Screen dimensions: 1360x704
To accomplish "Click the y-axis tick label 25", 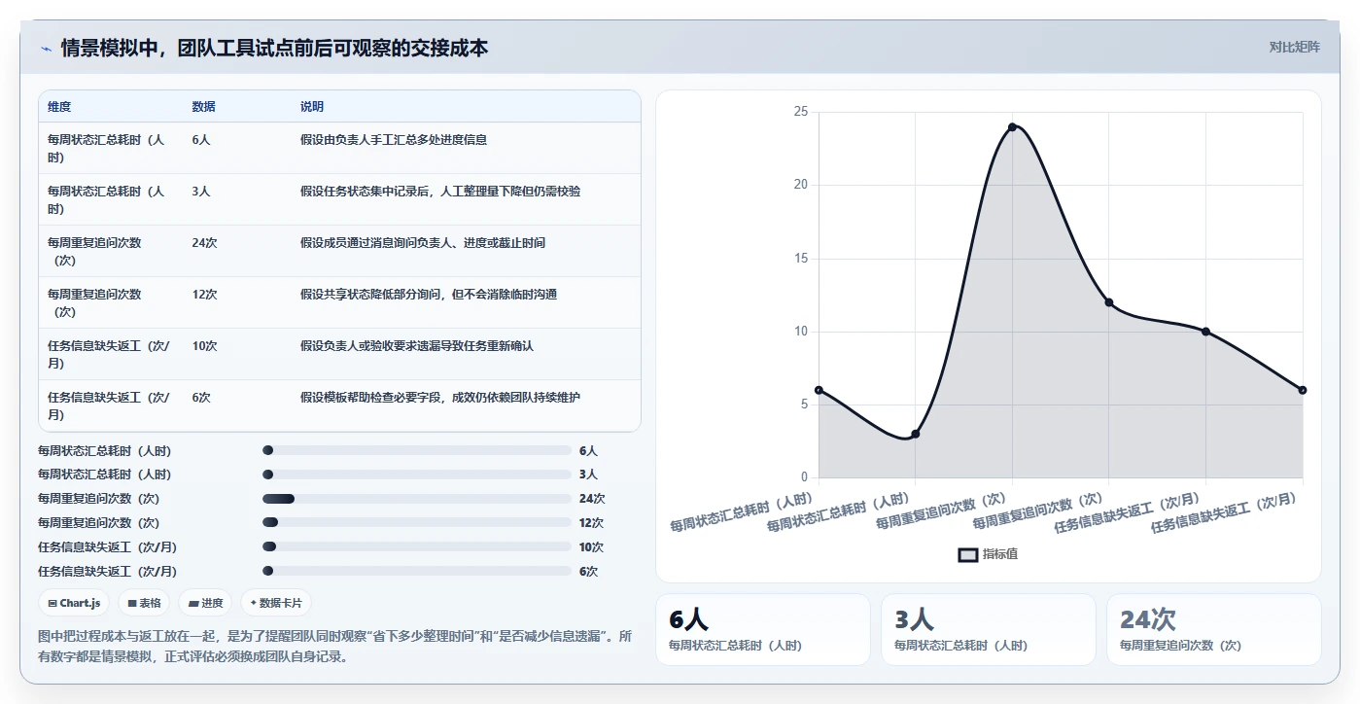I will [x=801, y=112].
